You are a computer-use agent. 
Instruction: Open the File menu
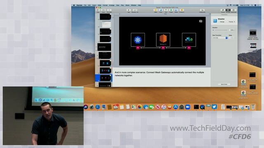pyautogui.click(x=85, y=5)
